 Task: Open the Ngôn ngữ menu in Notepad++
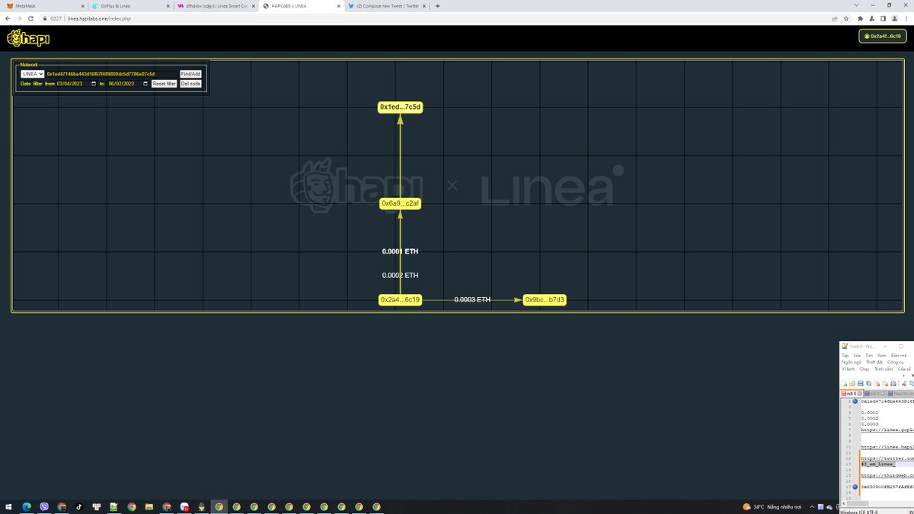(851, 362)
